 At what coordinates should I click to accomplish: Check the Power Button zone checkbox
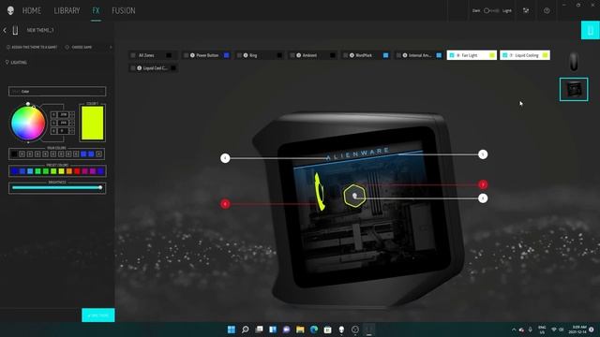pos(187,55)
